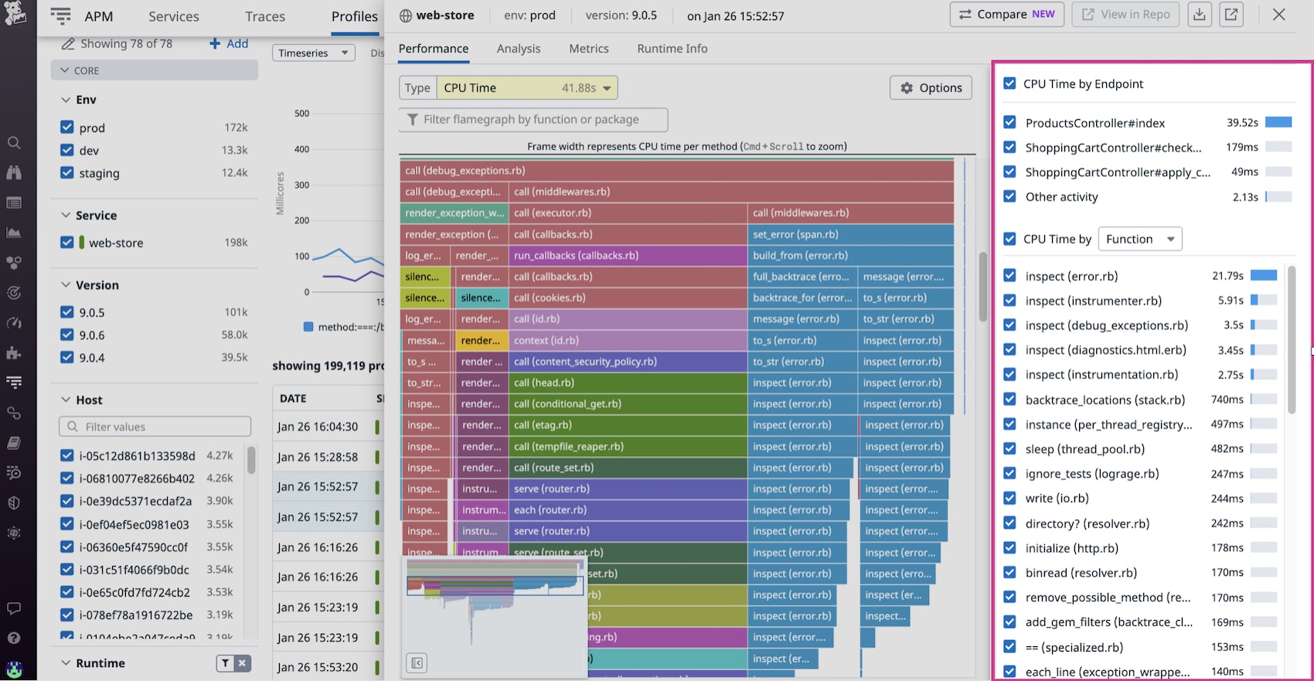Toggle ProductsController#index endpoint checkbox

click(x=1009, y=123)
